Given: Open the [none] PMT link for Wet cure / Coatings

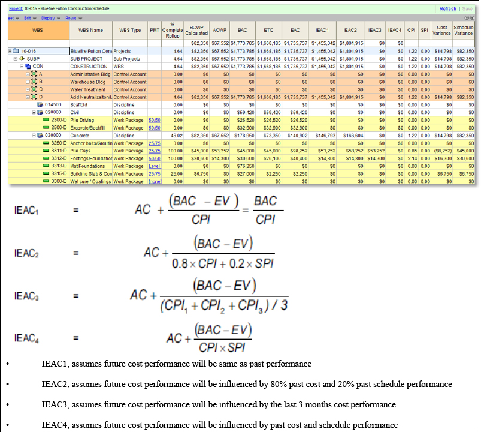Looking at the screenshot, I should 155,182.
